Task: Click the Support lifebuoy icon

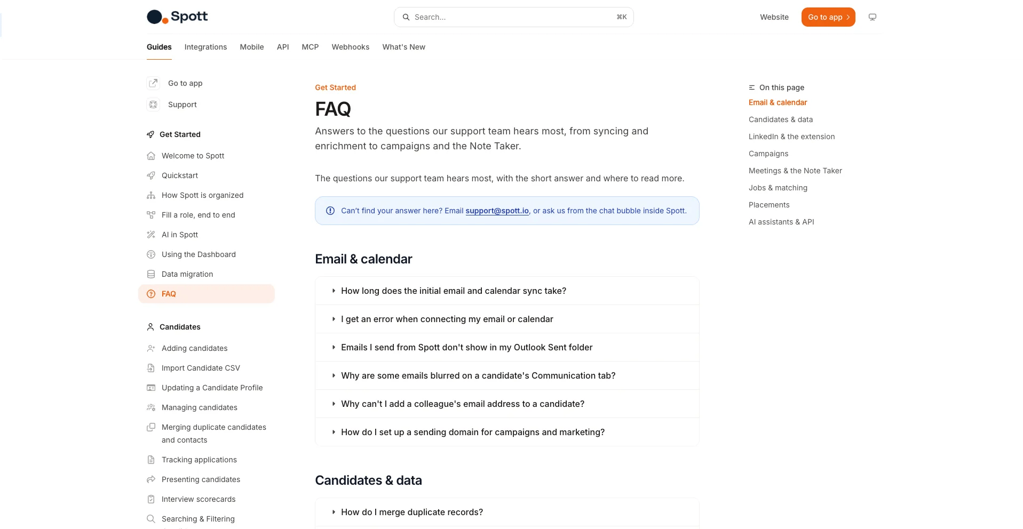Action: click(x=153, y=105)
